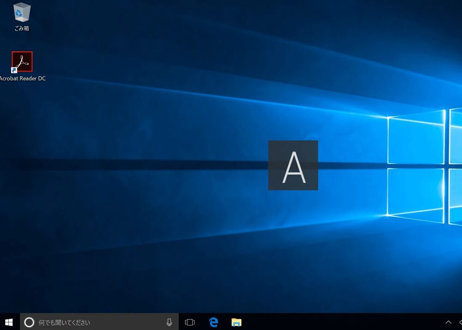Launch Microsoft Edge from the taskbar
Viewport: 462px width, 330px height.
[213, 322]
